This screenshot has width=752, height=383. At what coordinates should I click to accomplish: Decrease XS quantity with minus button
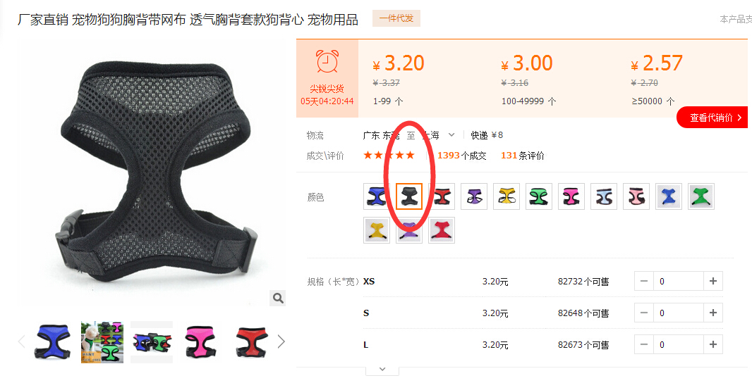[643, 281]
